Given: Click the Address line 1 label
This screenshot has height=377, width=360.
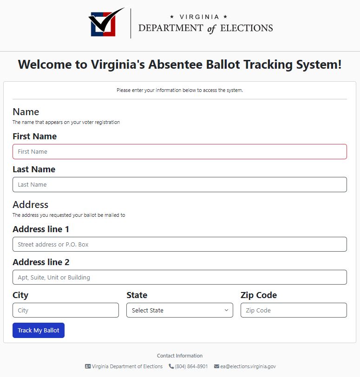Looking at the screenshot, I should (41, 229).
